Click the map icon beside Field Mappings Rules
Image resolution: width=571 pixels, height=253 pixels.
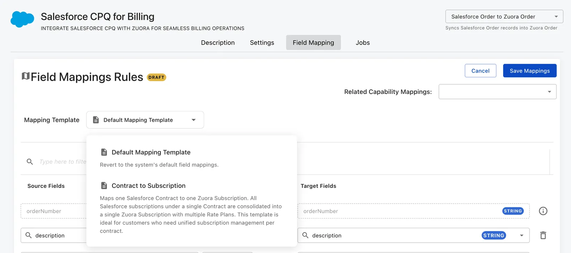pyautogui.click(x=25, y=76)
